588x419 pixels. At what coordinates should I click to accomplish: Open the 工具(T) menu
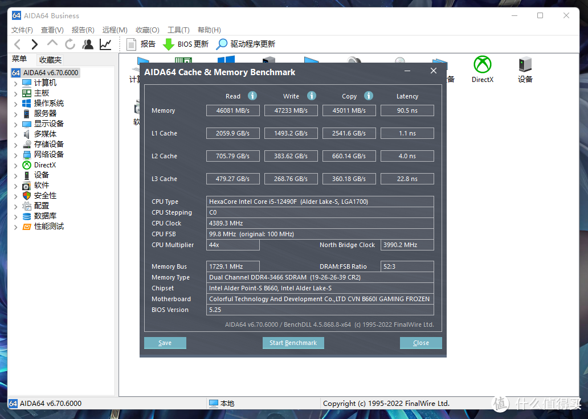pos(178,30)
